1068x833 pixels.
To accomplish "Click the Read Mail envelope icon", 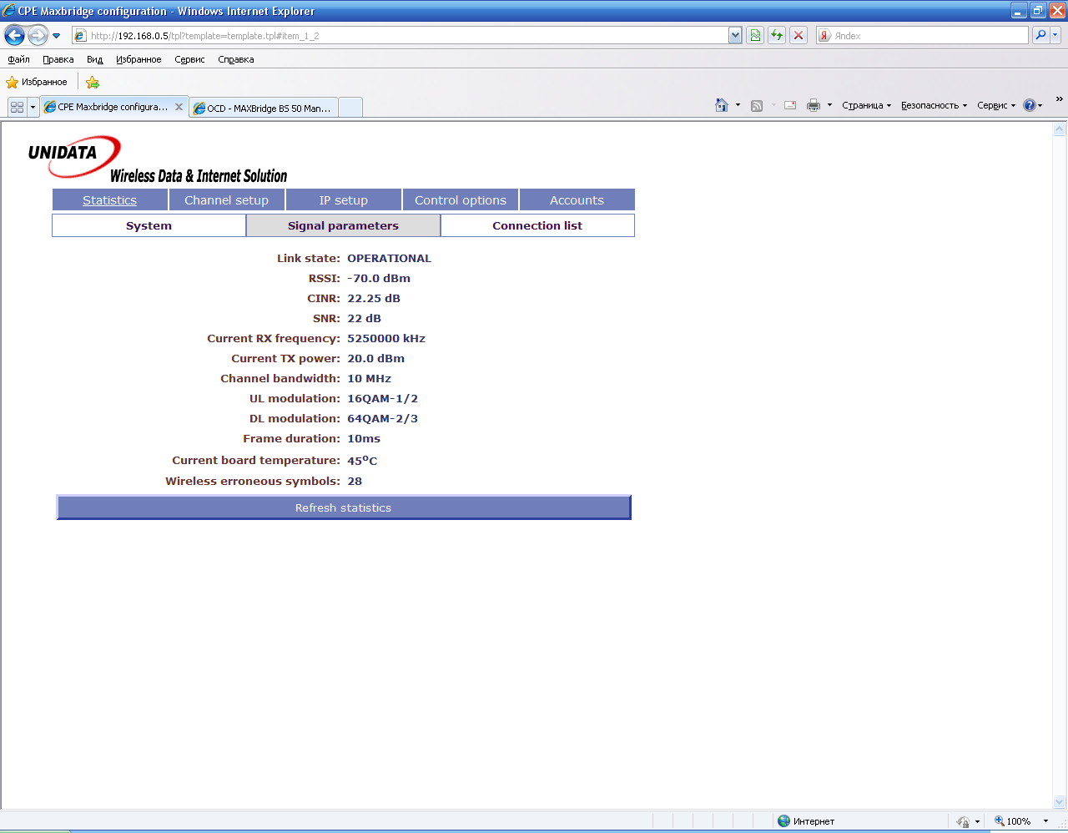I will coord(790,105).
